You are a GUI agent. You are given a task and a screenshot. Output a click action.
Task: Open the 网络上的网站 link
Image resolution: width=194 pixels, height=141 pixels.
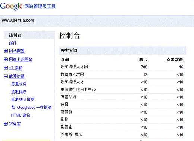point(21,59)
